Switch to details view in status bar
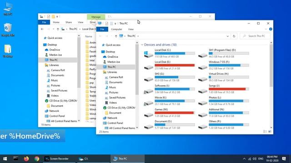291x163 pixels. click(265, 131)
